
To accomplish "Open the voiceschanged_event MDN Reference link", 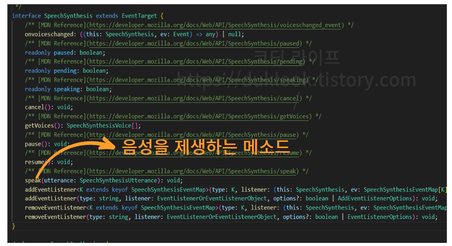I will pyautogui.click(x=215, y=25).
